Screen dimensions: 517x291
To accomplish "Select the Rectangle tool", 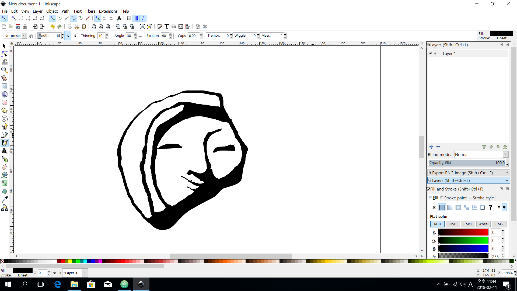I will (x=4, y=86).
